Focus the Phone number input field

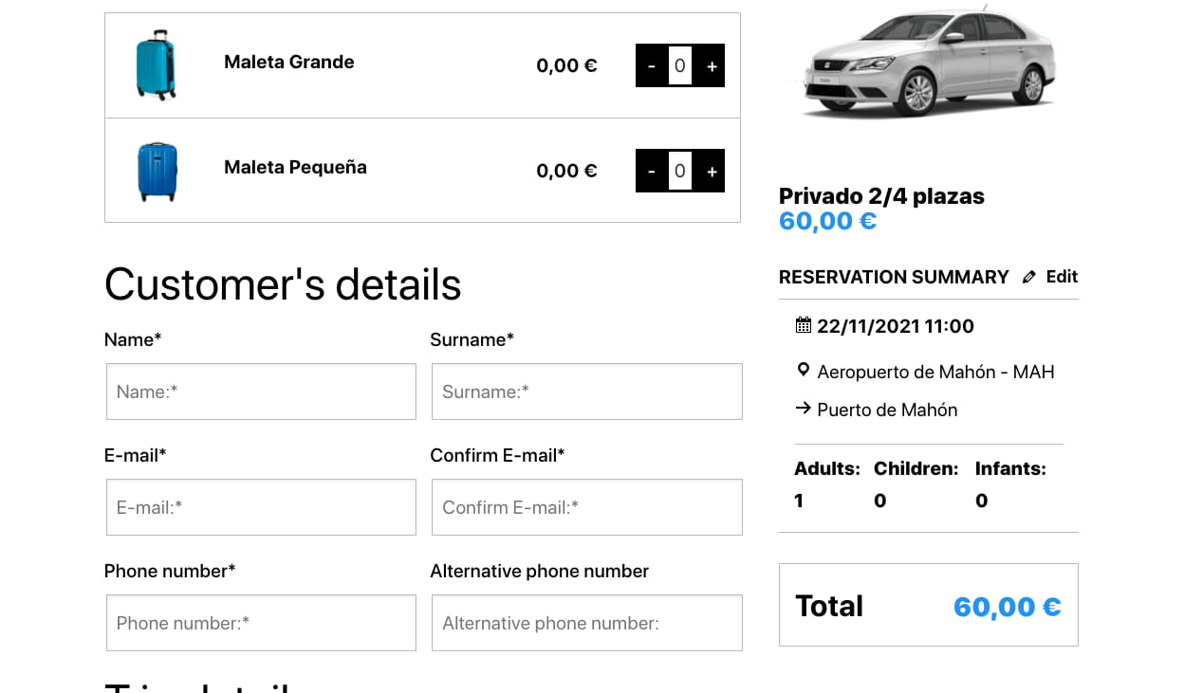(x=261, y=623)
